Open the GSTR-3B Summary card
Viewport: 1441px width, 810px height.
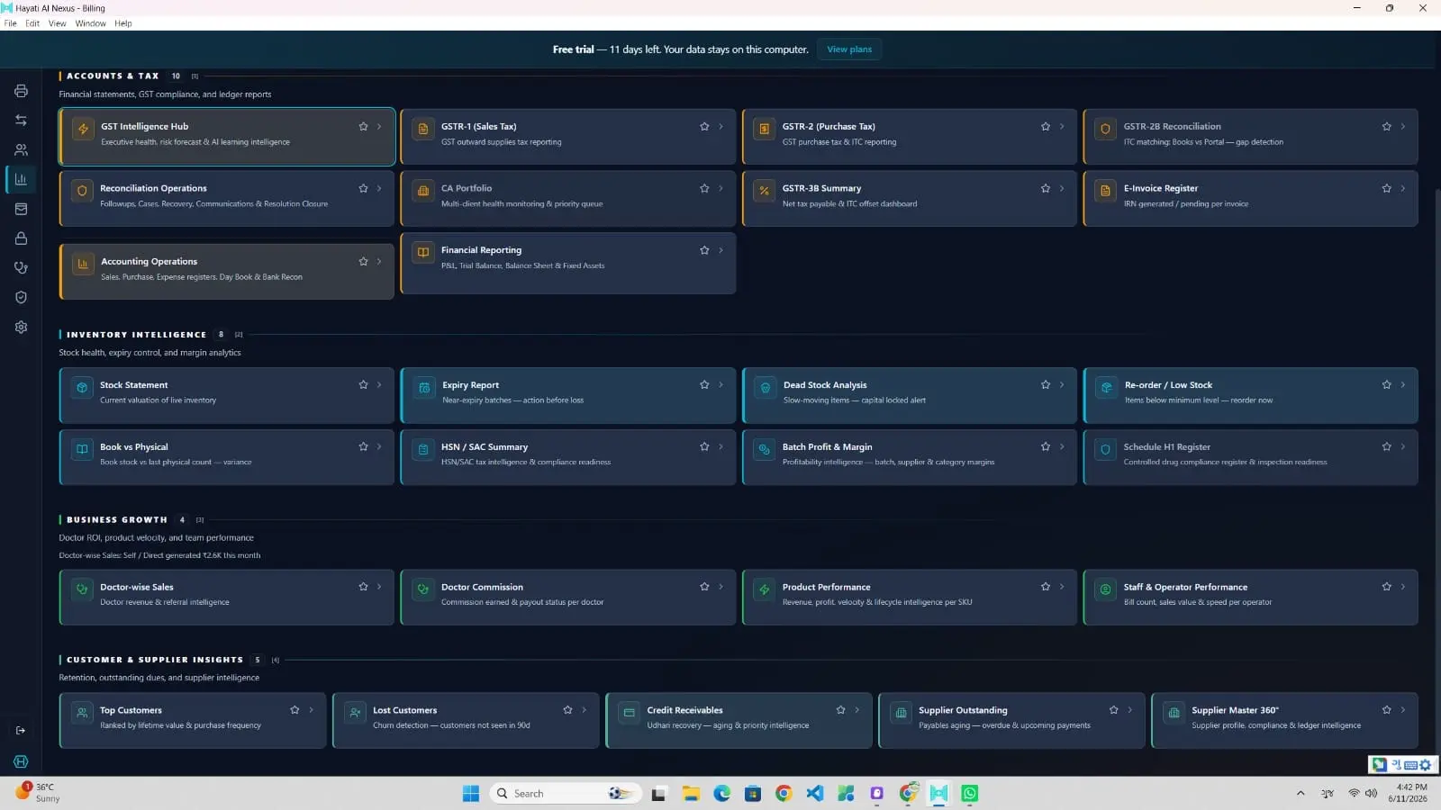coord(910,198)
